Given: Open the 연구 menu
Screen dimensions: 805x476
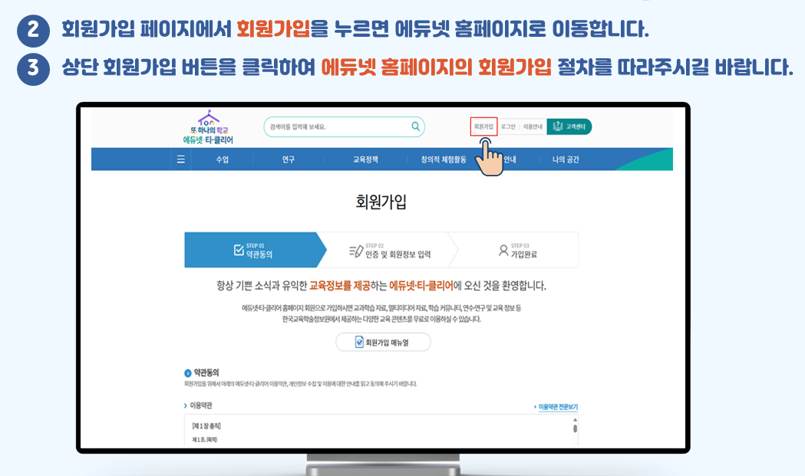Looking at the screenshot, I should pos(288,159).
